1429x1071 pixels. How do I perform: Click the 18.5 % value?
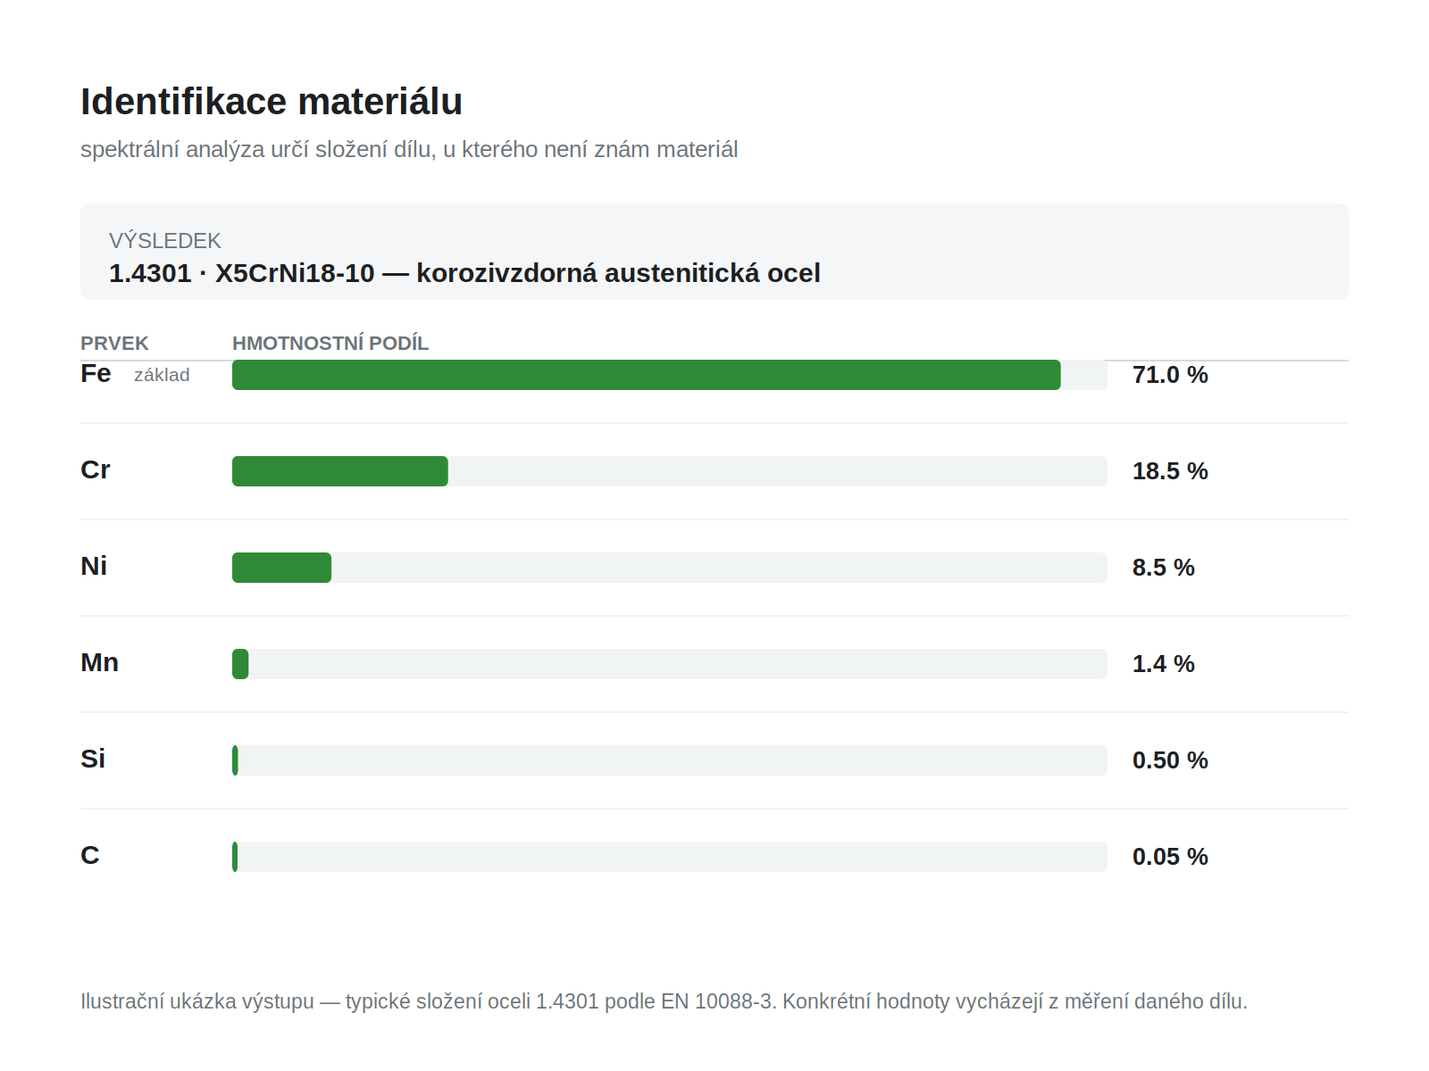[1170, 471]
